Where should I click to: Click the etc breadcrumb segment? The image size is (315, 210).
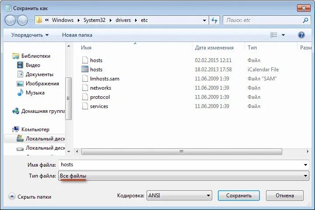click(x=144, y=20)
